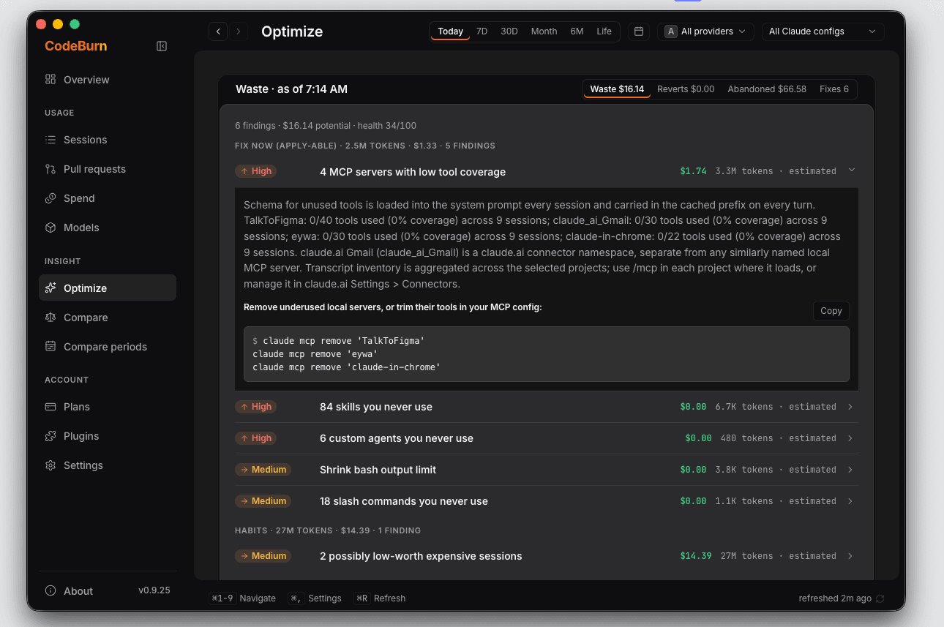Select the 6M time range

tap(577, 31)
